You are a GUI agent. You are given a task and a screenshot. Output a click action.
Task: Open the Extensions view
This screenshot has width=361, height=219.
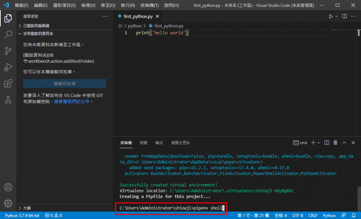point(8,84)
